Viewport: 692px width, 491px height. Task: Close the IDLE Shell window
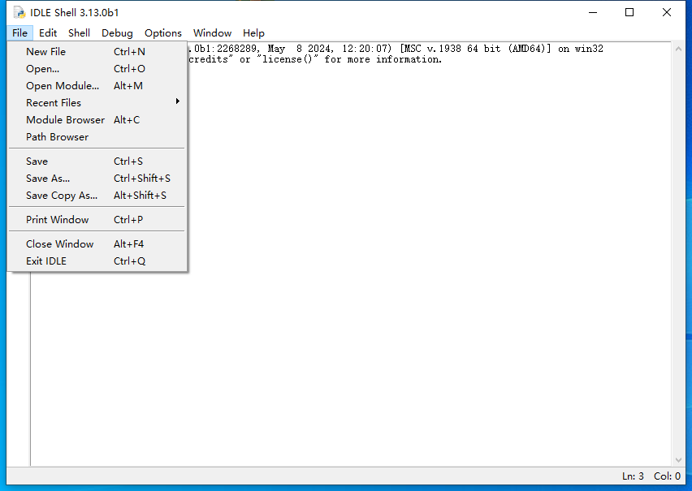coord(667,13)
